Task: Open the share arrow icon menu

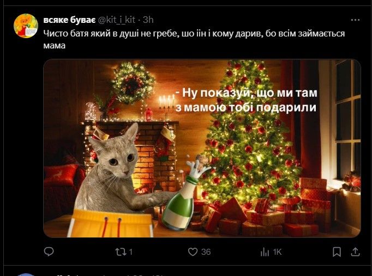Action: click(x=355, y=252)
